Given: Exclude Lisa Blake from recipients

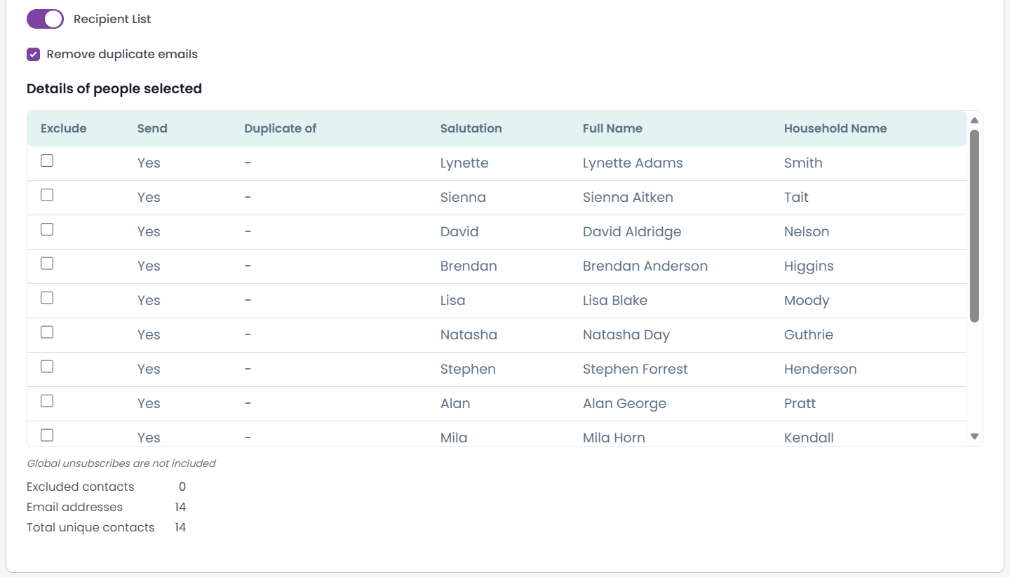Looking at the screenshot, I should point(47,298).
